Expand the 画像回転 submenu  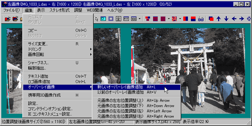[58, 55]
